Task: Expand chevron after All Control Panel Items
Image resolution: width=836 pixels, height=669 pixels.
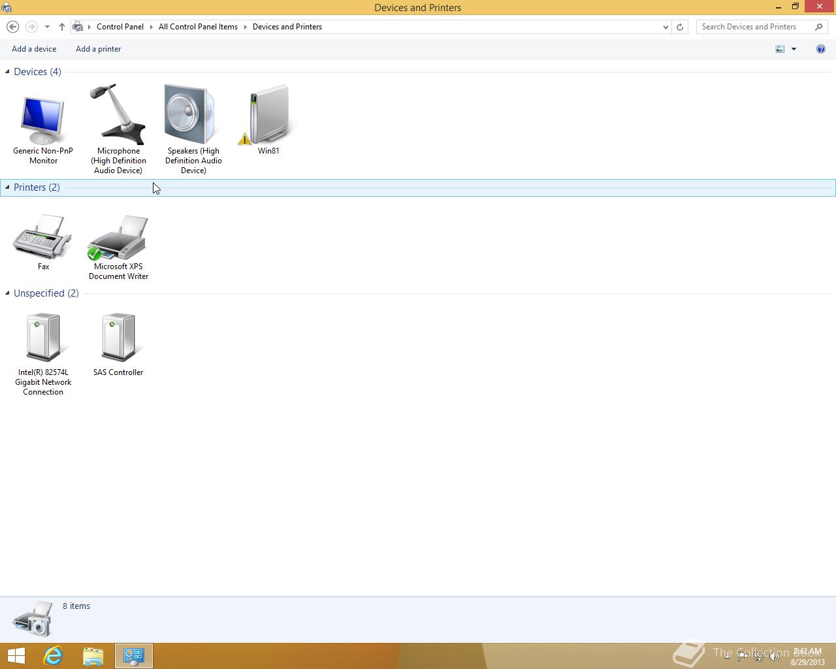Action: click(246, 27)
